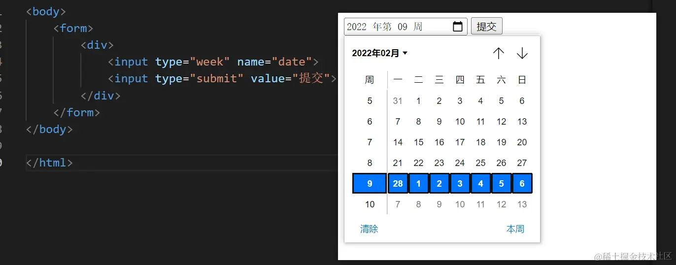Click the closing </body> tag in code
The width and height of the screenshot is (676, 265).
pyautogui.click(x=49, y=129)
